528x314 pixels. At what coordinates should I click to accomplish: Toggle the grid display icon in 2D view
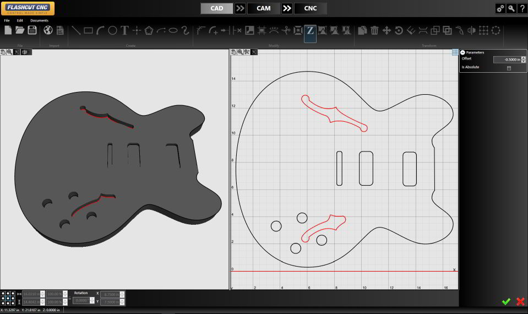click(455, 52)
